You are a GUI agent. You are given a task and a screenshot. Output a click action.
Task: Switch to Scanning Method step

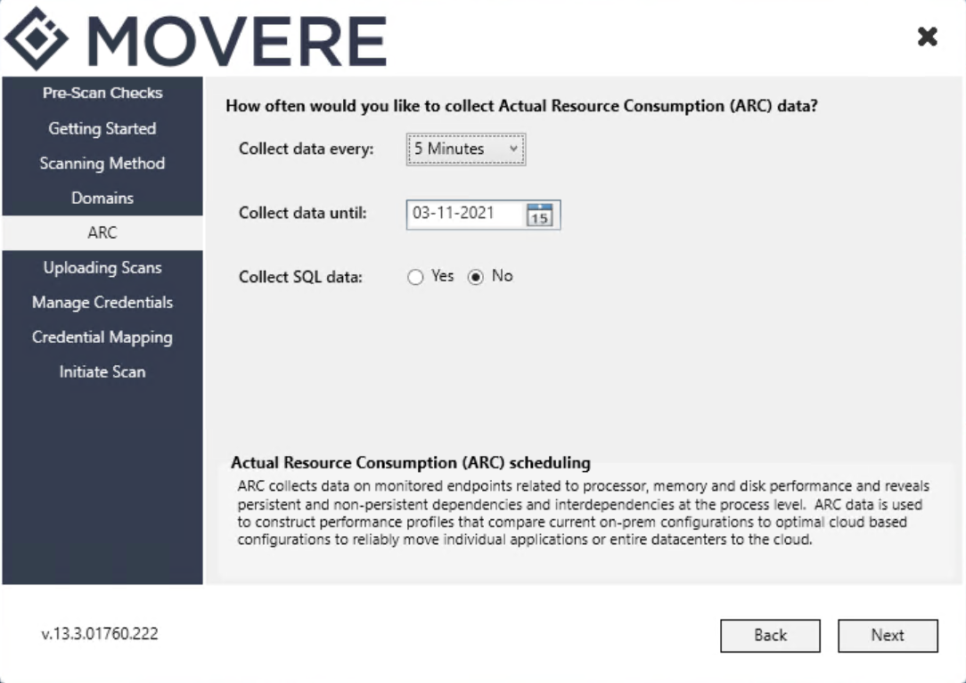point(102,163)
